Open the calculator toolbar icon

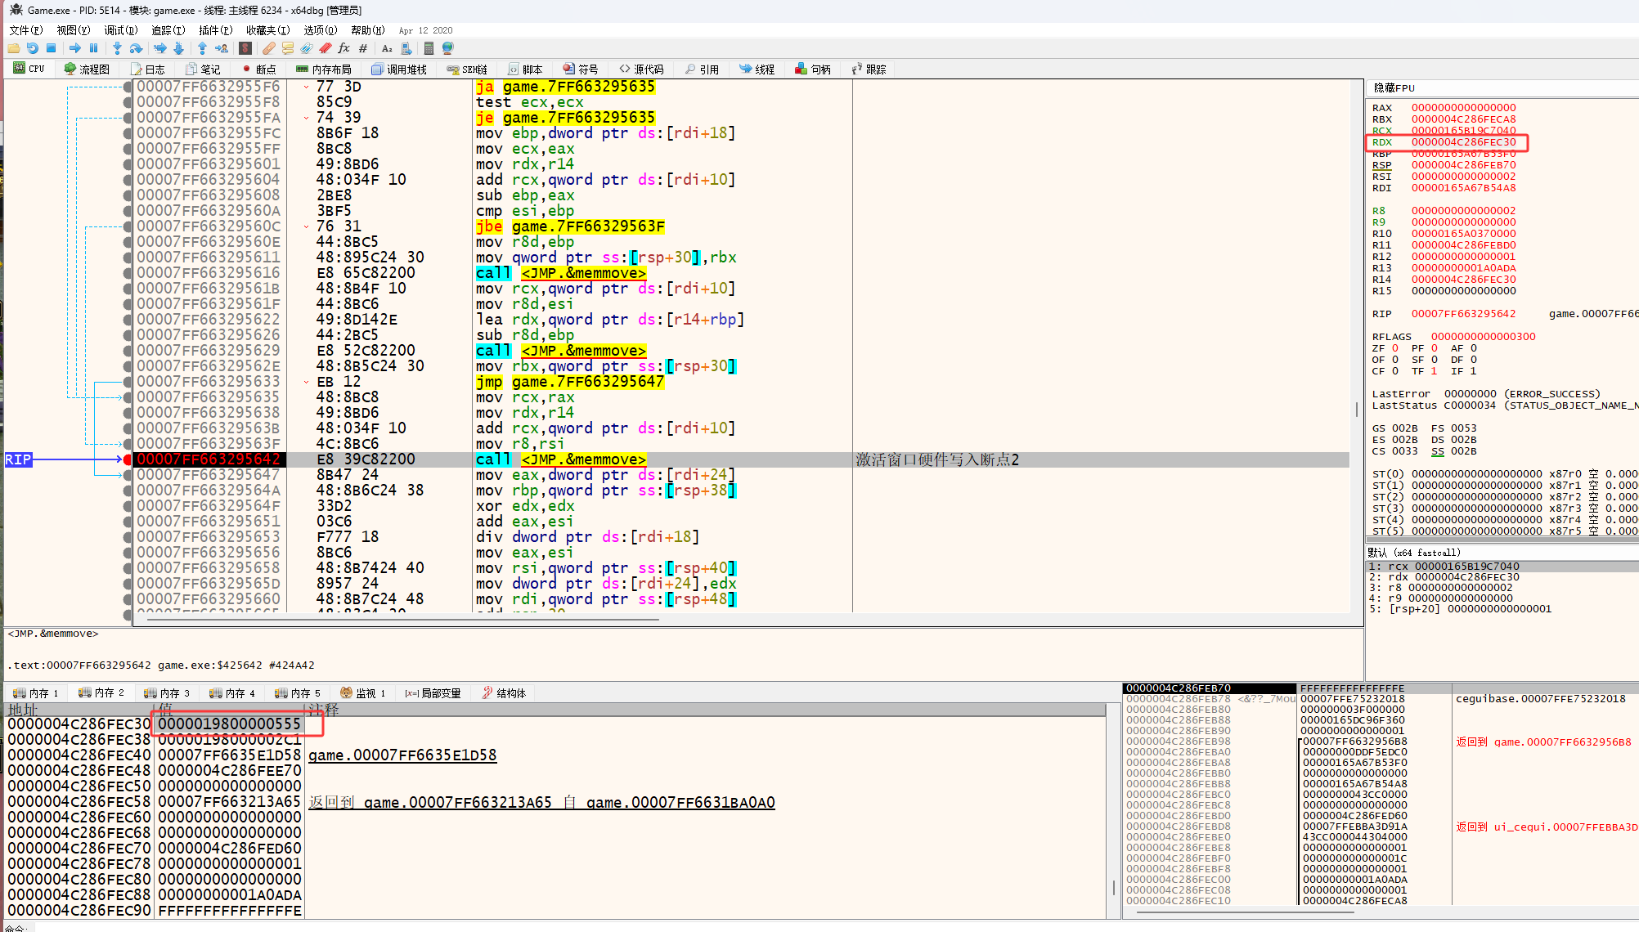coord(429,48)
